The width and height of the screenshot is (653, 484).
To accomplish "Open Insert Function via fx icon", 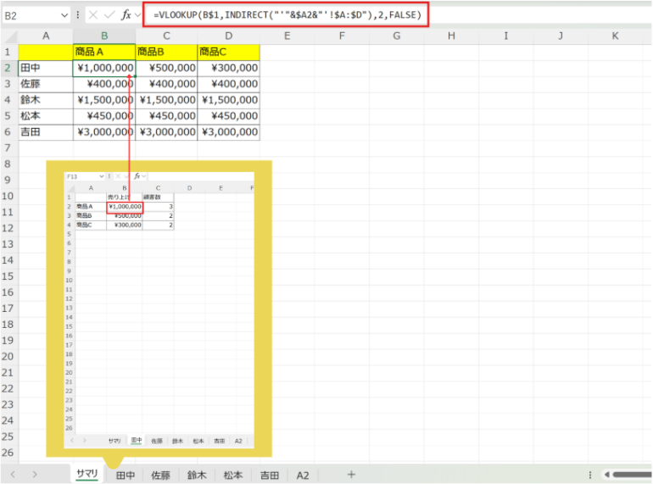I will 126,15.
